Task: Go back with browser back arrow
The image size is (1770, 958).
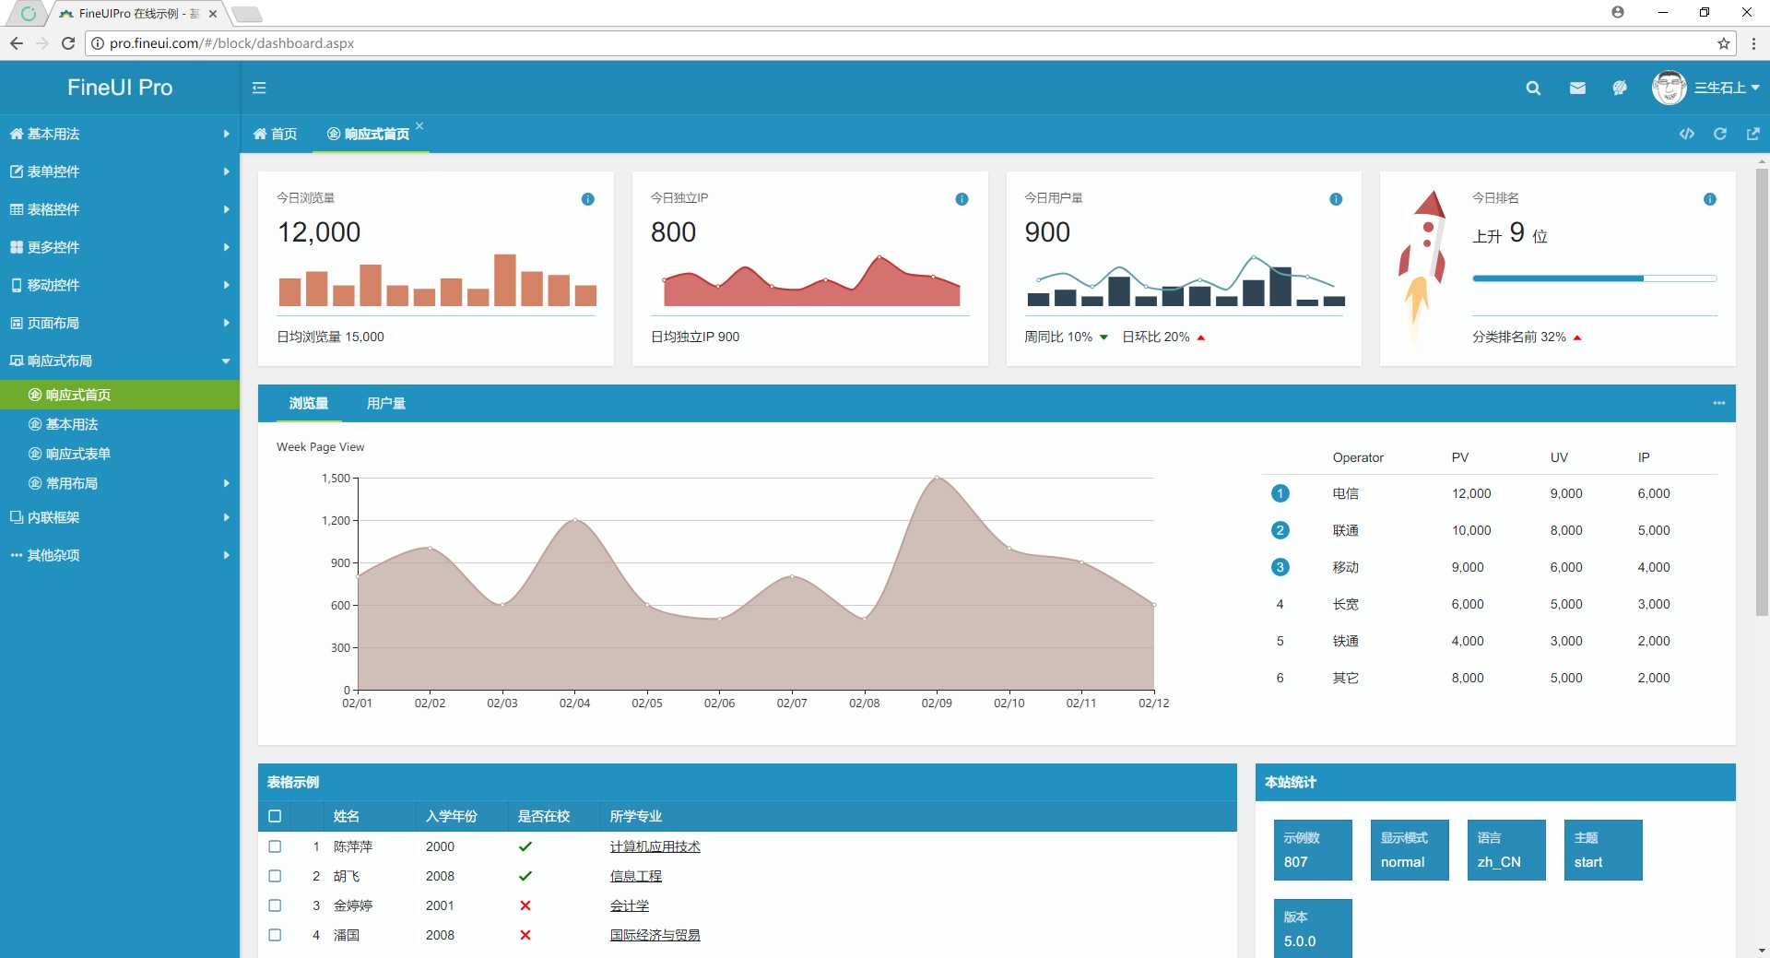Action: click(17, 43)
